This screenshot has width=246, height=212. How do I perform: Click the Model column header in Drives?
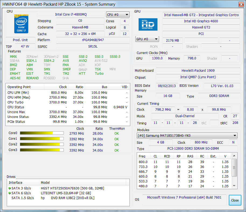click(83, 182)
